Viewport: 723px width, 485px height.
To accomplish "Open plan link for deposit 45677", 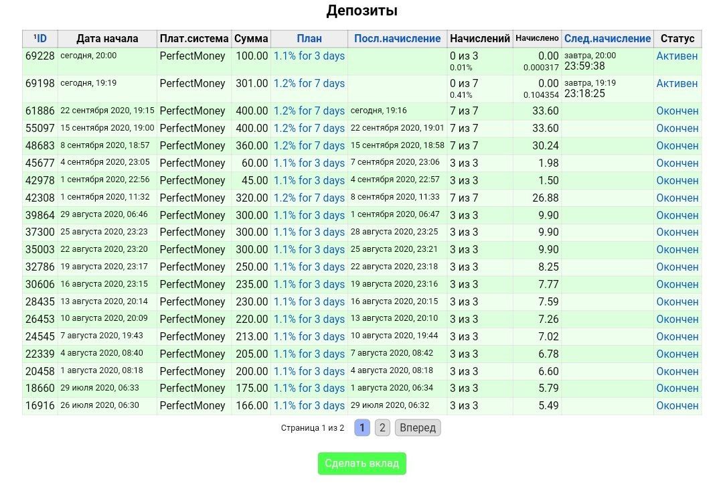I will coord(309,163).
